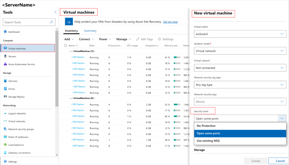The width and height of the screenshot is (289, 165).
Task: Collapse the VirtualMachines (7) group
Action: click(x=70, y=51)
